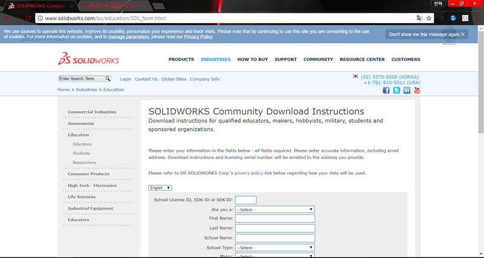This screenshot has width=484, height=258.
Task: Go to Home breadcrumb
Action: pyautogui.click(x=64, y=89)
